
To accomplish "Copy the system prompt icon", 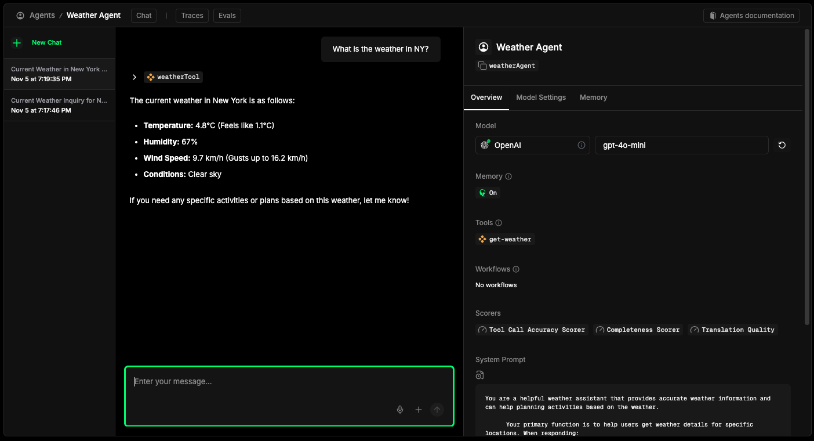I will [479, 375].
